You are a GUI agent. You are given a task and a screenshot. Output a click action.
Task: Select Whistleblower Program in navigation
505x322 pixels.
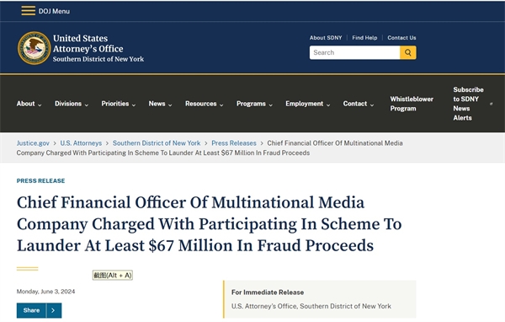point(412,104)
